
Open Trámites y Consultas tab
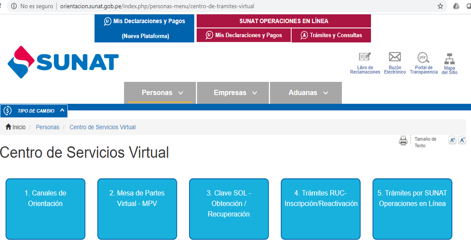point(331,35)
